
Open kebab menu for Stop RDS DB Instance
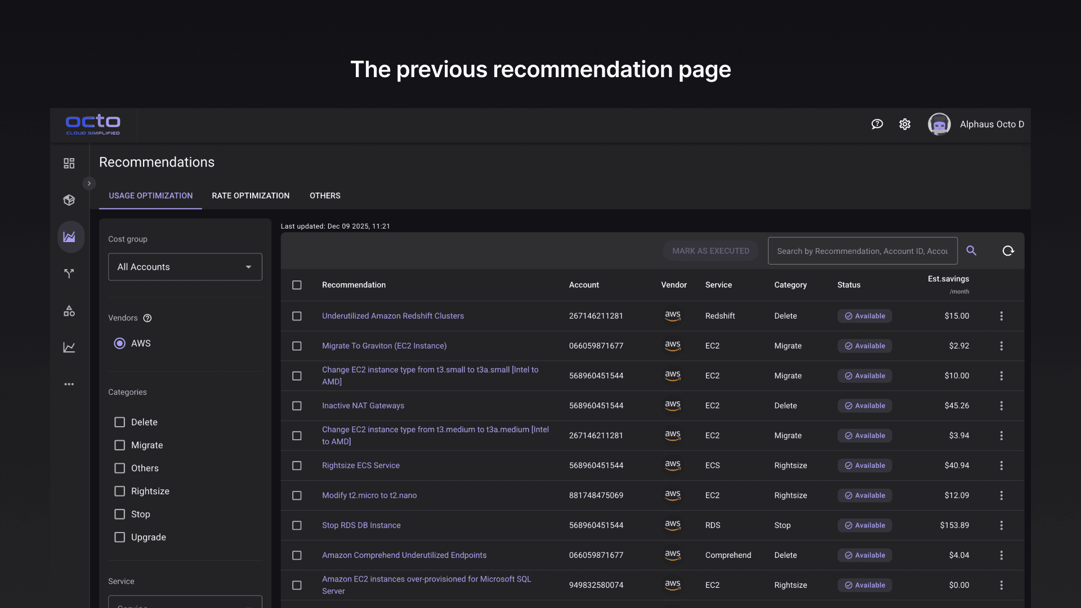(x=1001, y=525)
